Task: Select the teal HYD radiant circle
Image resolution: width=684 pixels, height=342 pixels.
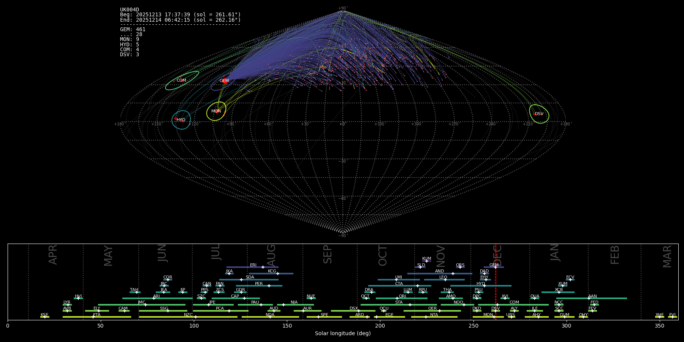Action: tap(181, 120)
